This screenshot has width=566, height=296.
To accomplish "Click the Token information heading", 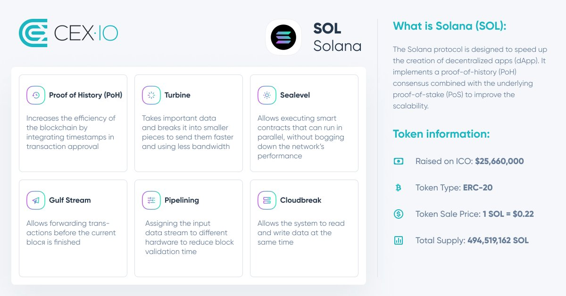I will 441,134.
